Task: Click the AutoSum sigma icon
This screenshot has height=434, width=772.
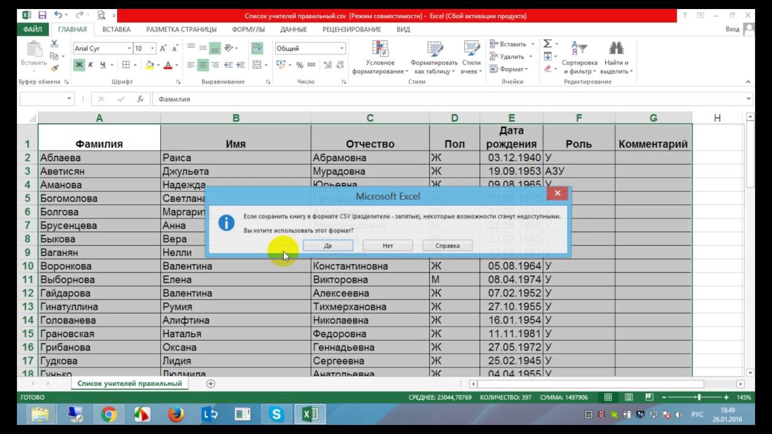Action: 548,43
